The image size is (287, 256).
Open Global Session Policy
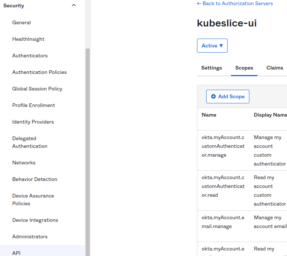click(37, 89)
